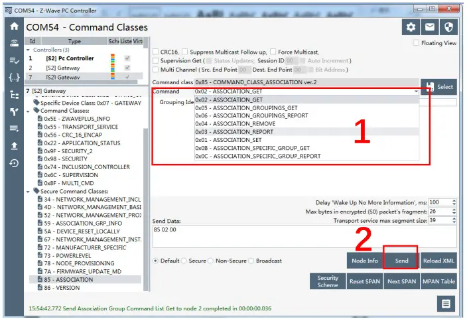Open the network router icon in sidebar
Viewport: 467px width, 321px height.
pyautogui.click(x=14, y=43)
